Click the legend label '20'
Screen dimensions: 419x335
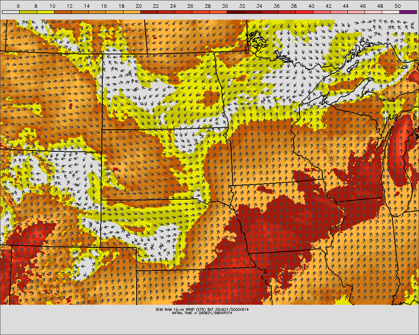click(x=139, y=6)
